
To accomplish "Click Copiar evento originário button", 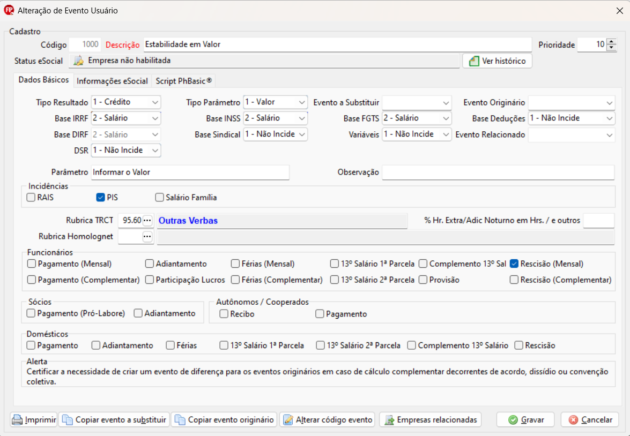I will coord(224,420).
